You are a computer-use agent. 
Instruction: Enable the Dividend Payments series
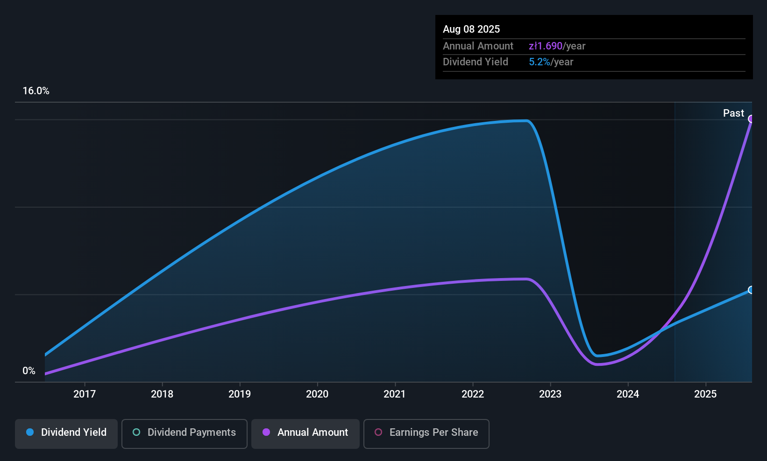click(x=184, y=433)
